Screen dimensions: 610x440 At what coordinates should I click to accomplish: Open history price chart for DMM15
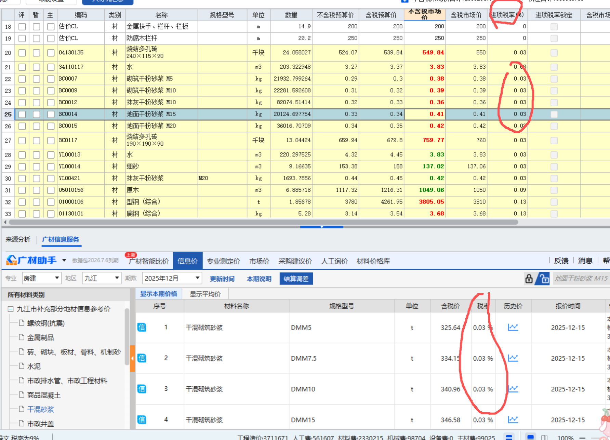(513, 419)
